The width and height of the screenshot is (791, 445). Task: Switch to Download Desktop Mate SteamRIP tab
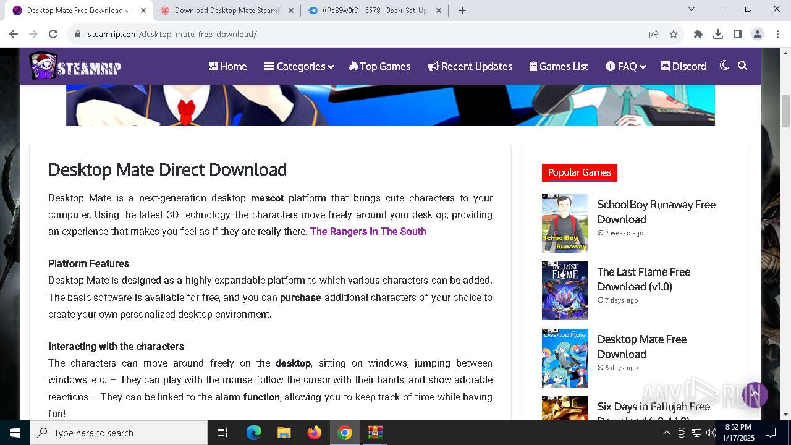227,11
